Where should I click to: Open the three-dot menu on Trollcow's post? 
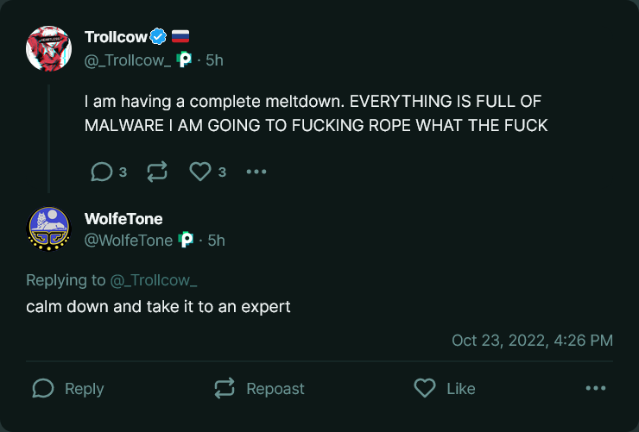[256, 172]
